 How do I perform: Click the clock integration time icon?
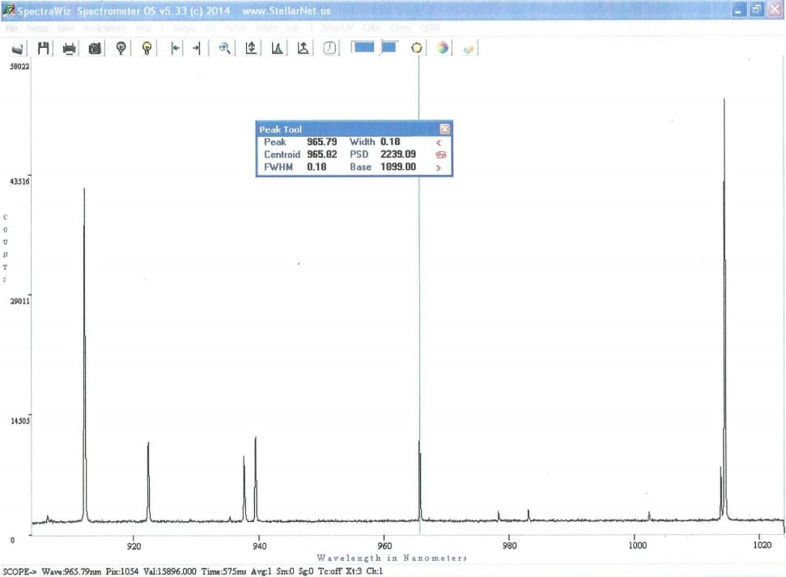[329, 48]
